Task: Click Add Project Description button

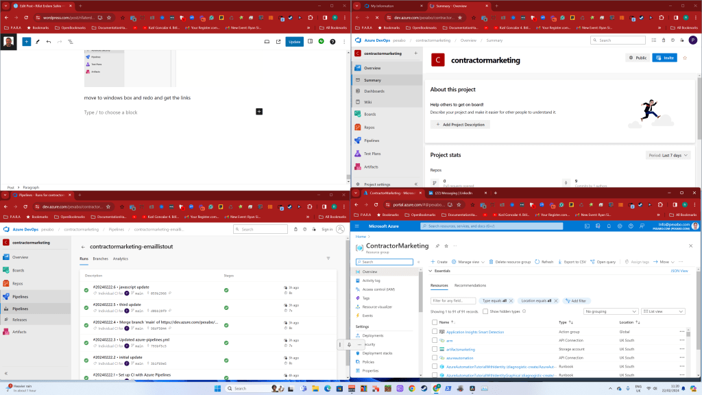Action: coord(460,125)
